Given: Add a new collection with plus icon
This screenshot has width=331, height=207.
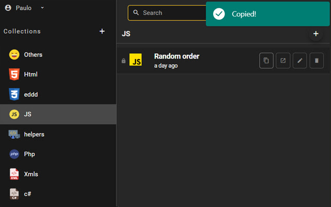Looking at the screenshot, I should 102,31.
